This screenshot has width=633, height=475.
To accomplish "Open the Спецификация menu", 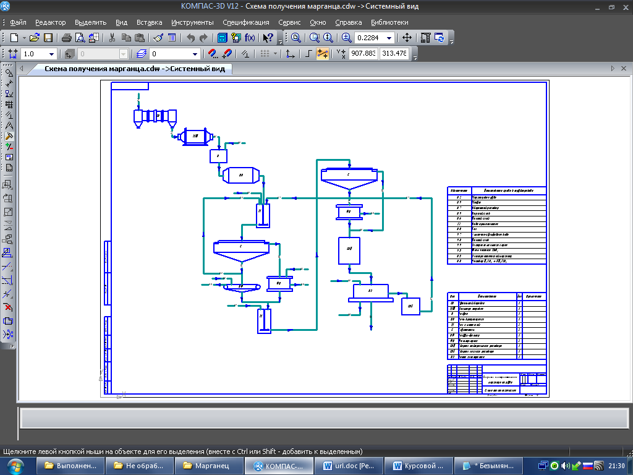I will [246, 23].
